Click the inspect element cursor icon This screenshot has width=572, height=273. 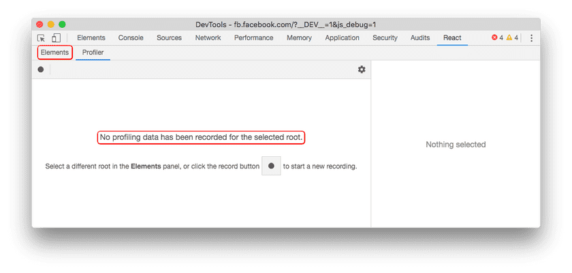[42, 38]
